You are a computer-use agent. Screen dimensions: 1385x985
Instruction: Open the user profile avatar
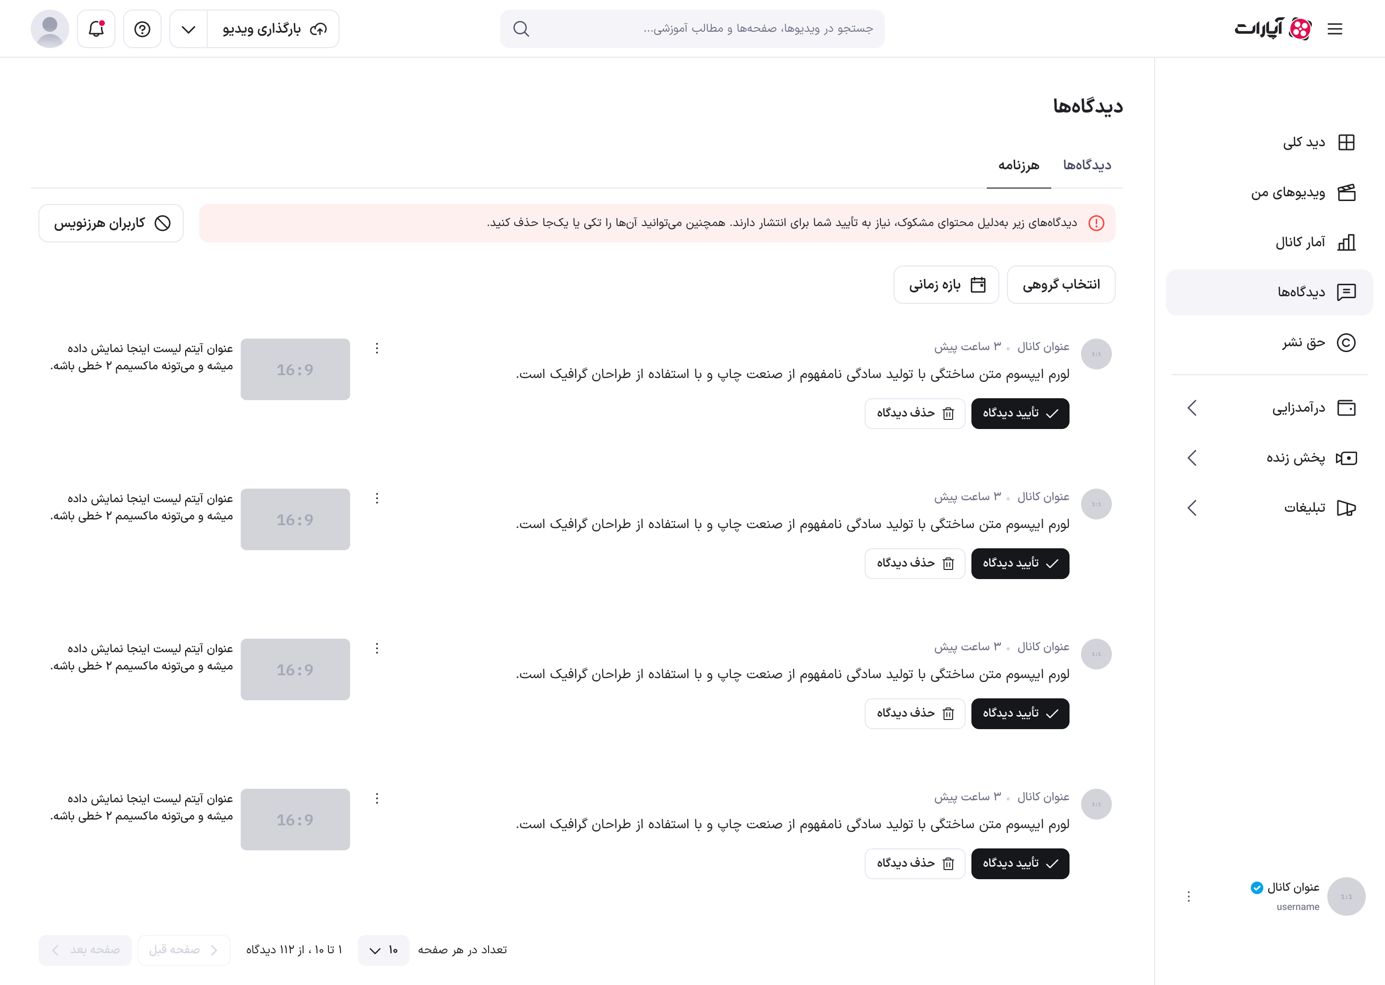pos(50,29)
